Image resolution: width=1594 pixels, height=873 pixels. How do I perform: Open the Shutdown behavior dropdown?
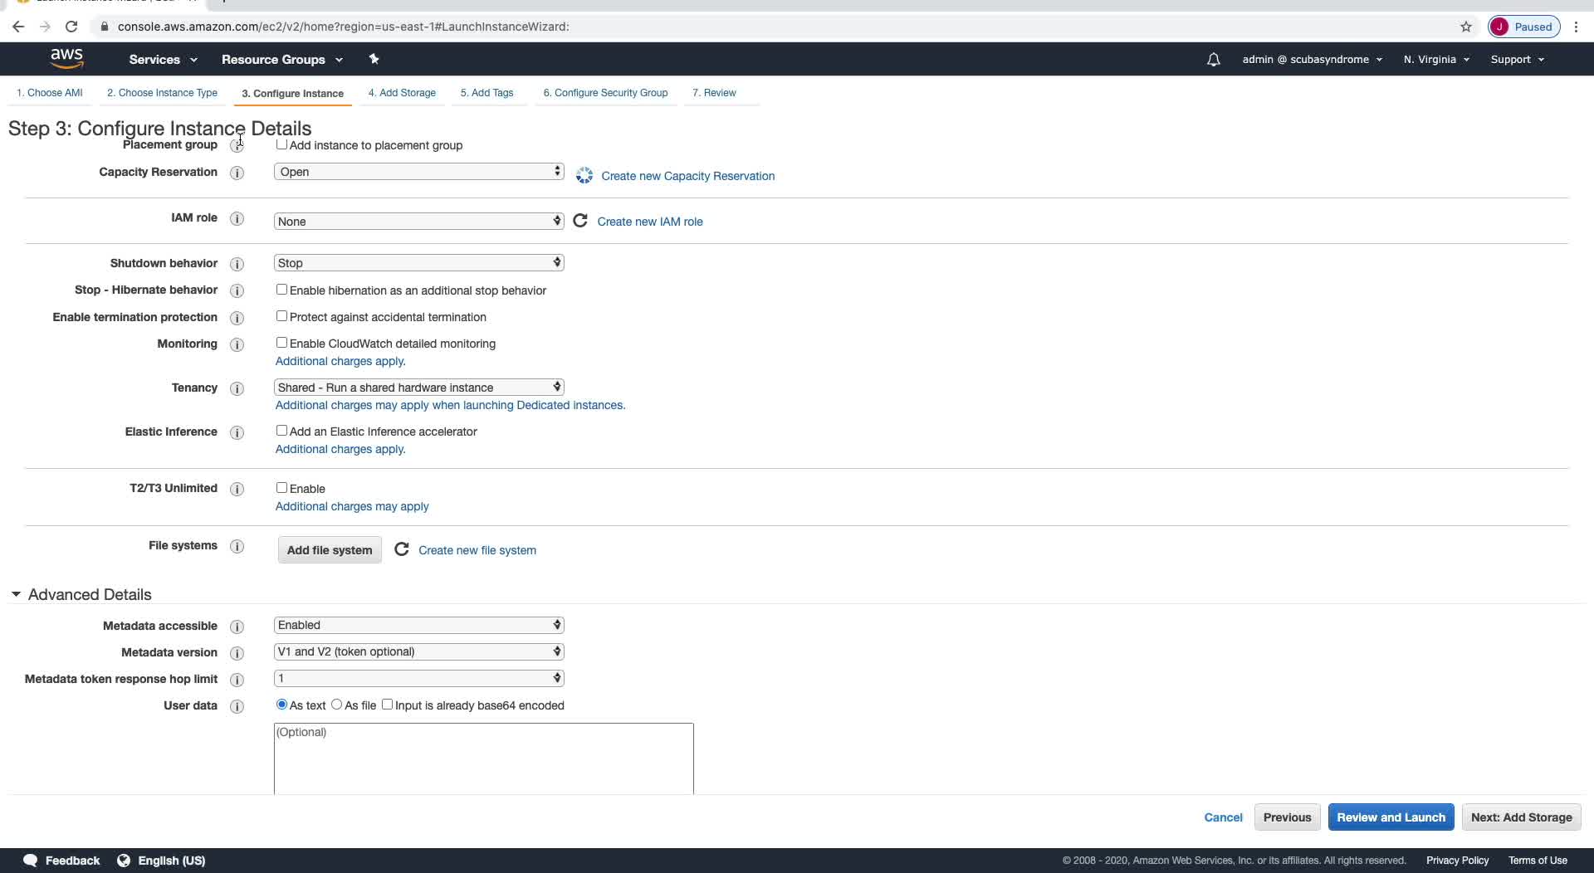point(418,263)
